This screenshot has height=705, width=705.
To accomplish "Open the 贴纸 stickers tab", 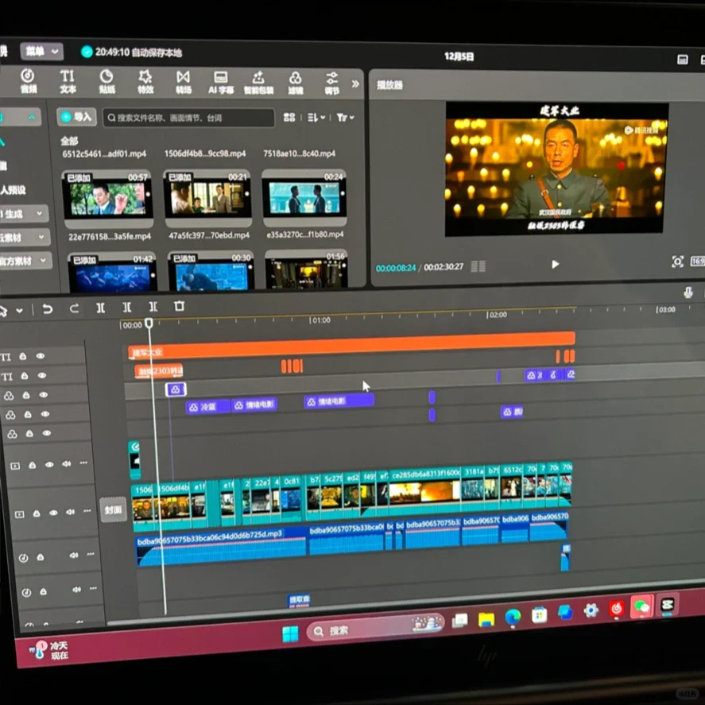I will 107,81.
